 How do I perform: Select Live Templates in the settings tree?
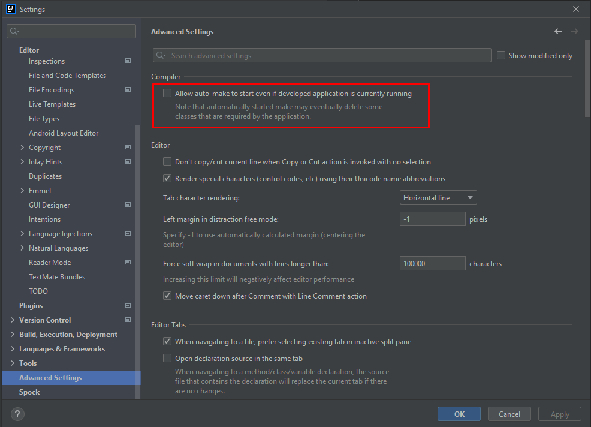(52, 104)
